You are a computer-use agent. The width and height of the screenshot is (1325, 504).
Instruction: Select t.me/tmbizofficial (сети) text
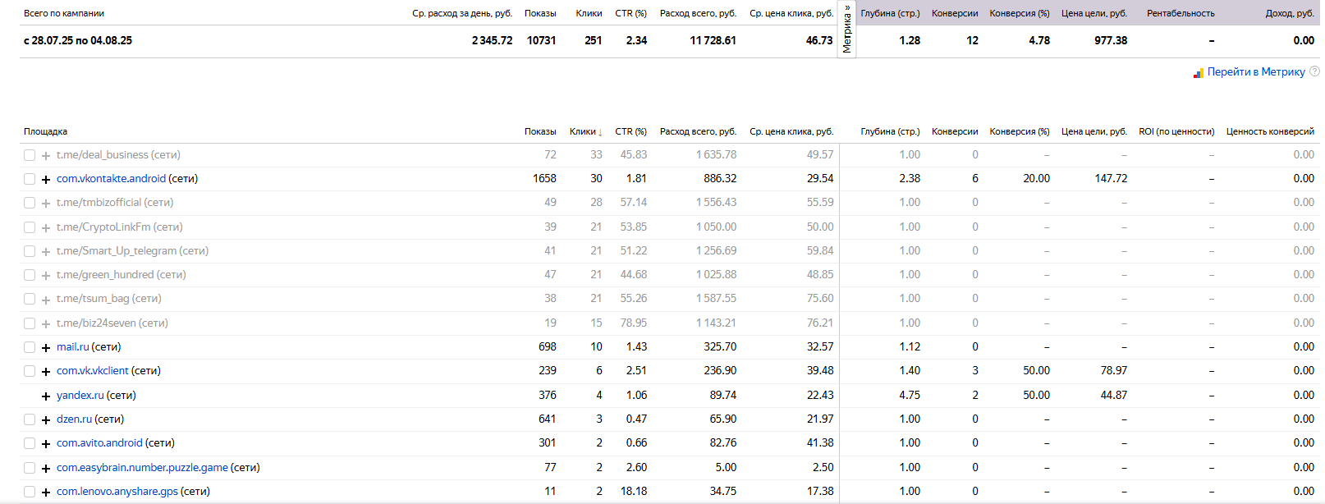115,202
